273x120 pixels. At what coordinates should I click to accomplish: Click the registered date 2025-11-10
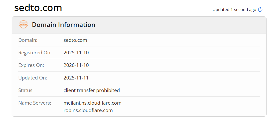coord(76,53)
